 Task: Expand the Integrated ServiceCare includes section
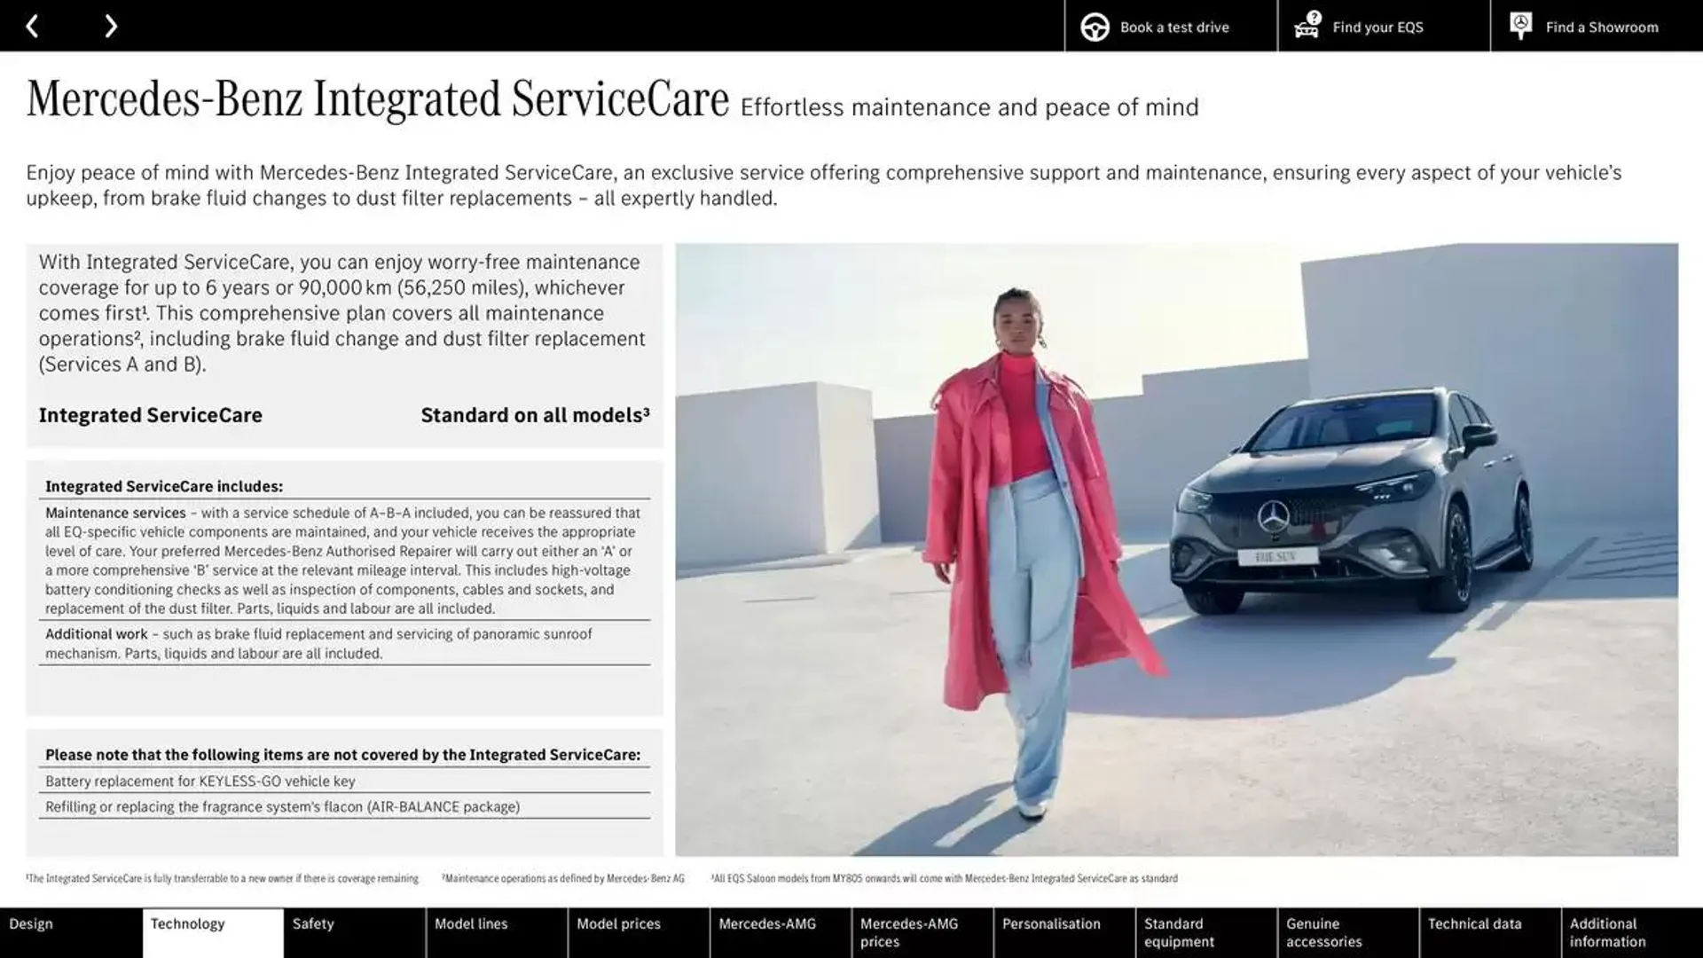point(162,487)
